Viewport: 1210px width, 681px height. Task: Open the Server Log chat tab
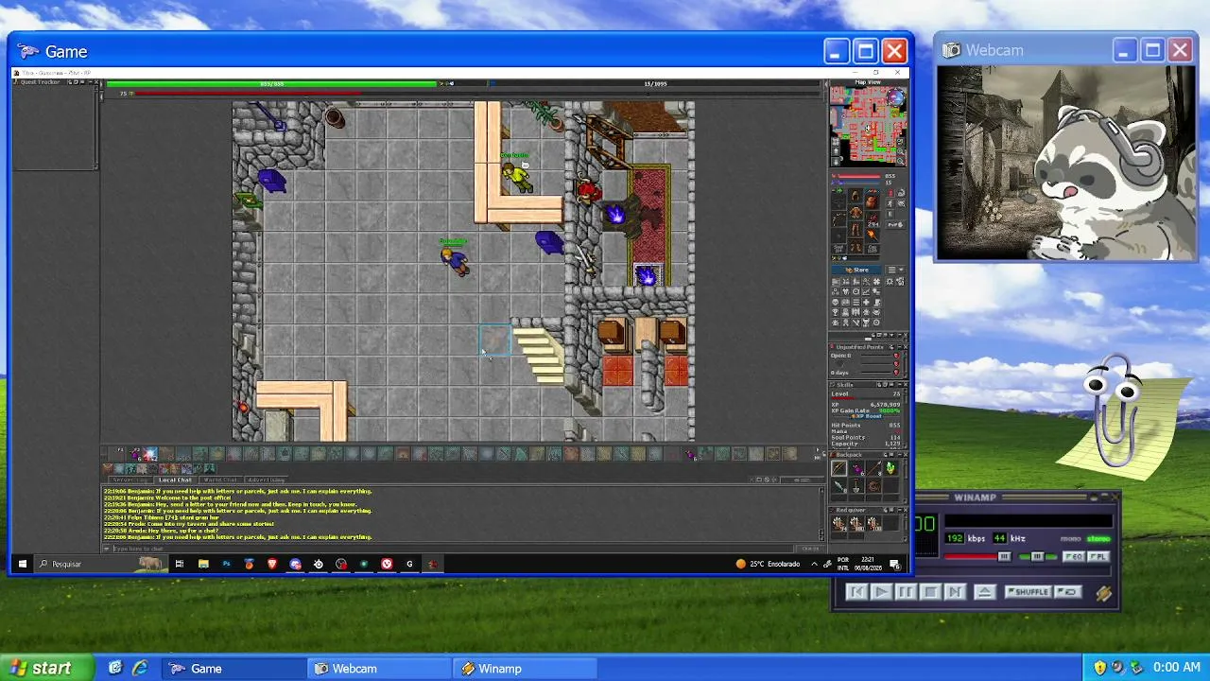130,480
